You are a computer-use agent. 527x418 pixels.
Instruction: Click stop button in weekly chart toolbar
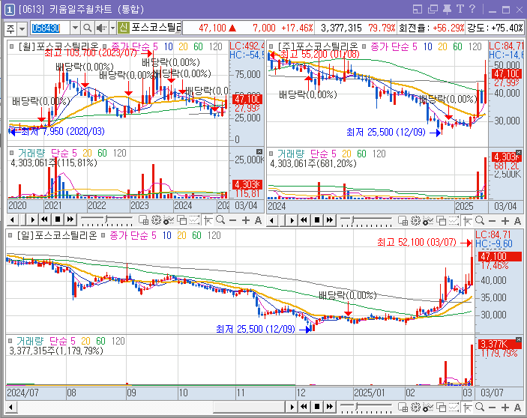pyautogui.click(x=317, y=220)
